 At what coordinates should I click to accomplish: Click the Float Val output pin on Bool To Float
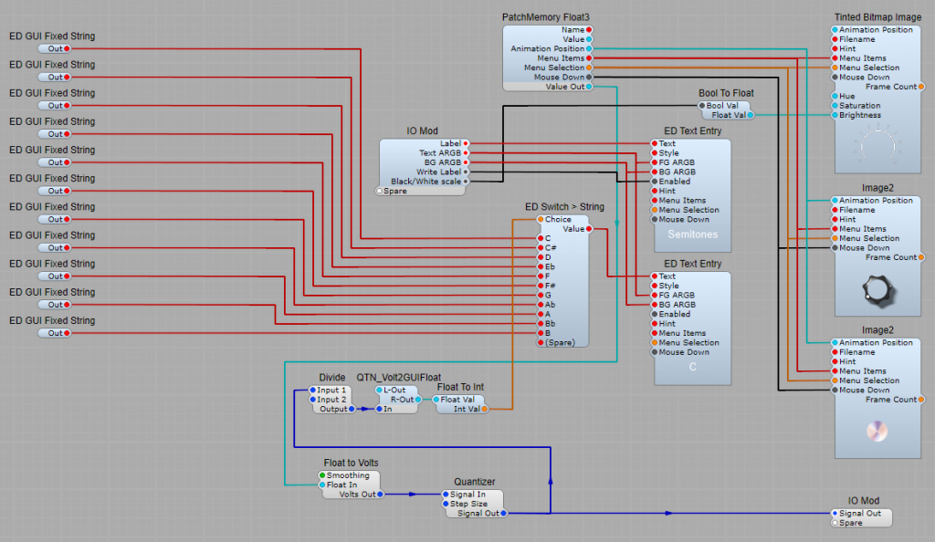coord(750,115)
